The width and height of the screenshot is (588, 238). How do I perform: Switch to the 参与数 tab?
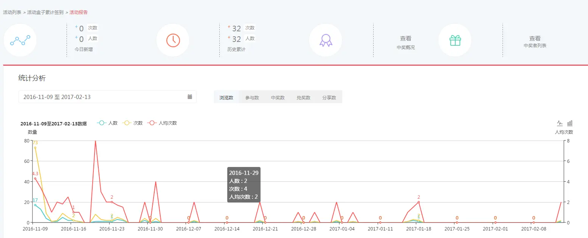click(252, 97)
